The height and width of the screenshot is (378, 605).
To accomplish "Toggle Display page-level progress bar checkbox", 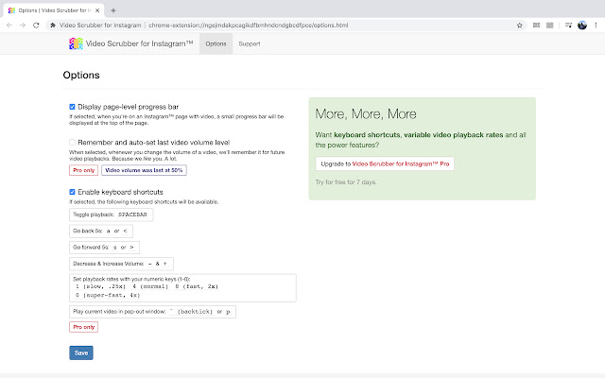I will (72, 107).
